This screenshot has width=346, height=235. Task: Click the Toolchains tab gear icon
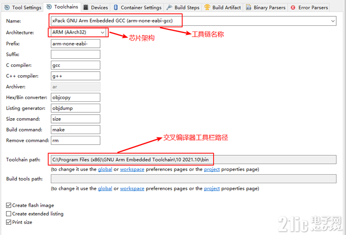click(49, 7)
